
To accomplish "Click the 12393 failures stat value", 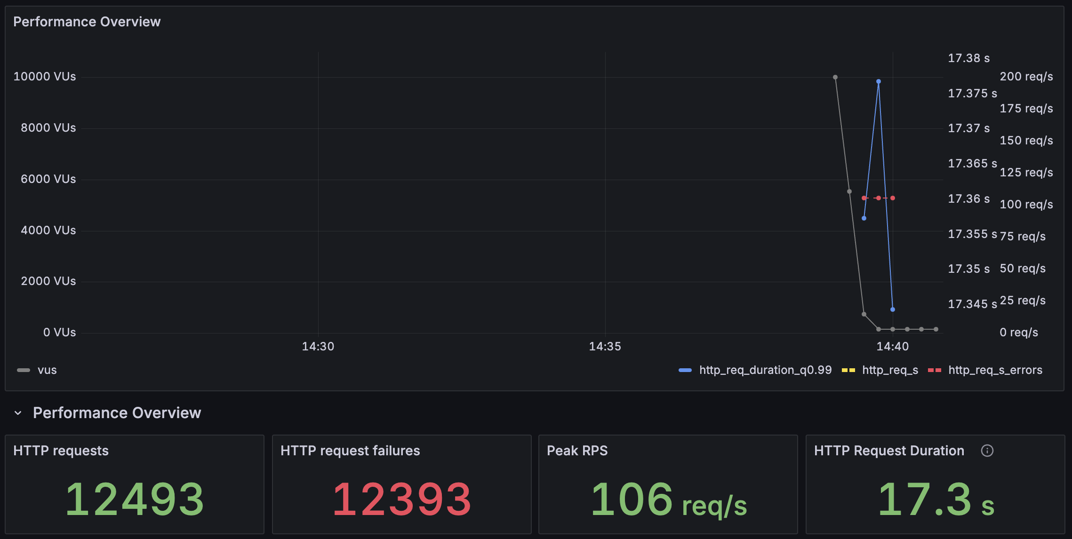I will pos(401,499).
